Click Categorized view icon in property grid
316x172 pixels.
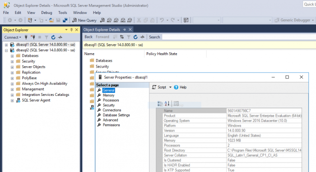(x=160, y=104)
